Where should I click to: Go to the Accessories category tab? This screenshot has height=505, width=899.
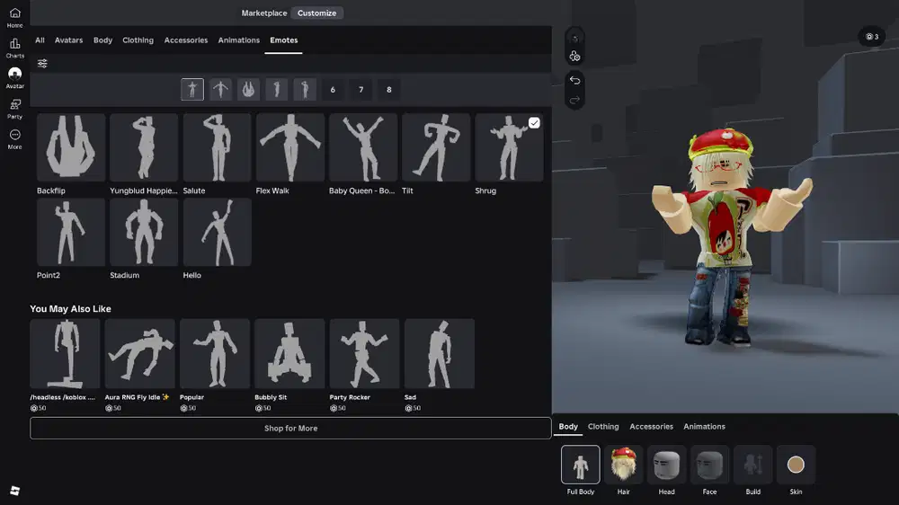point(185,40)
